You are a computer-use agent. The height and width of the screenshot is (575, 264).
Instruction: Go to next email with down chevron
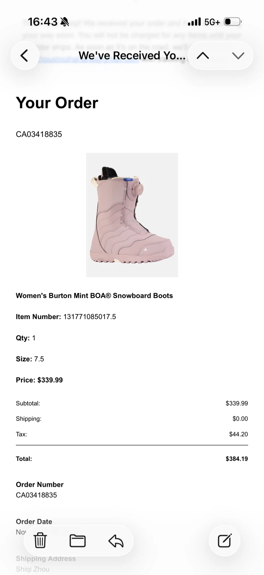238,56
